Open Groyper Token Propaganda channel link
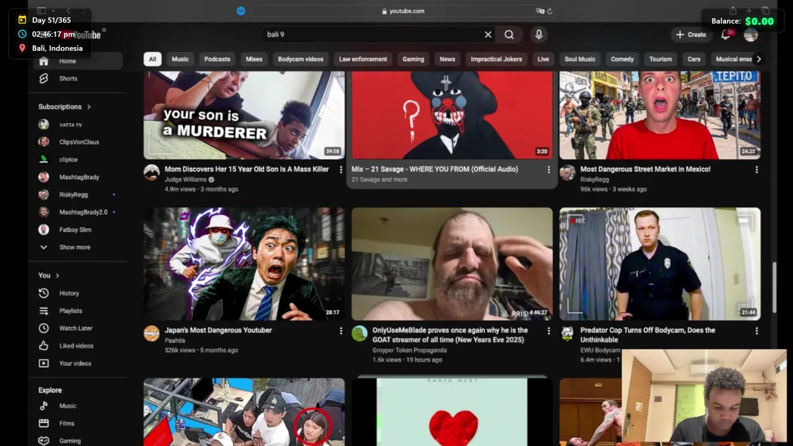This screenshot has height=446, width=793. [410, 350]
